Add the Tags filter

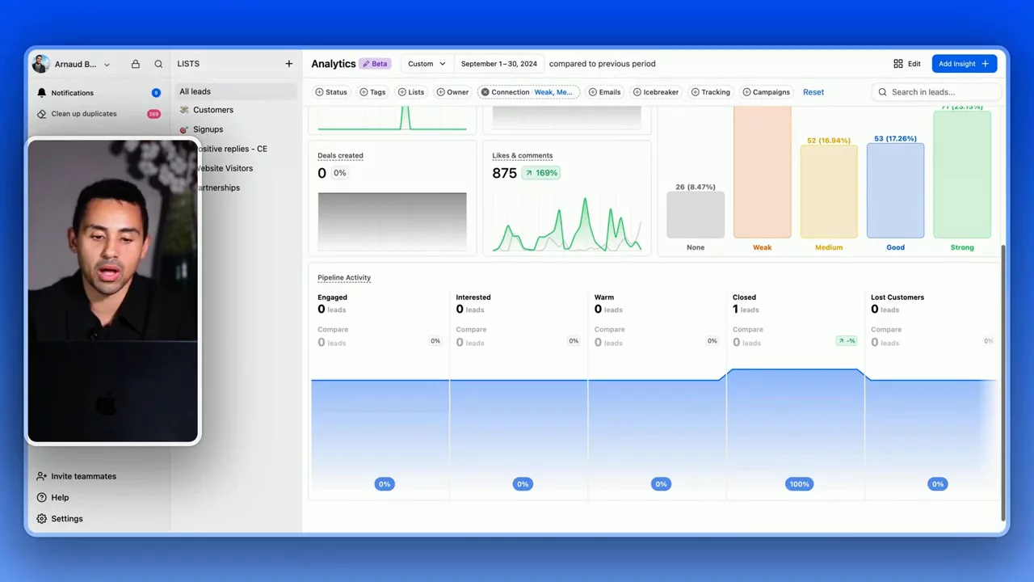click(372, 92)
